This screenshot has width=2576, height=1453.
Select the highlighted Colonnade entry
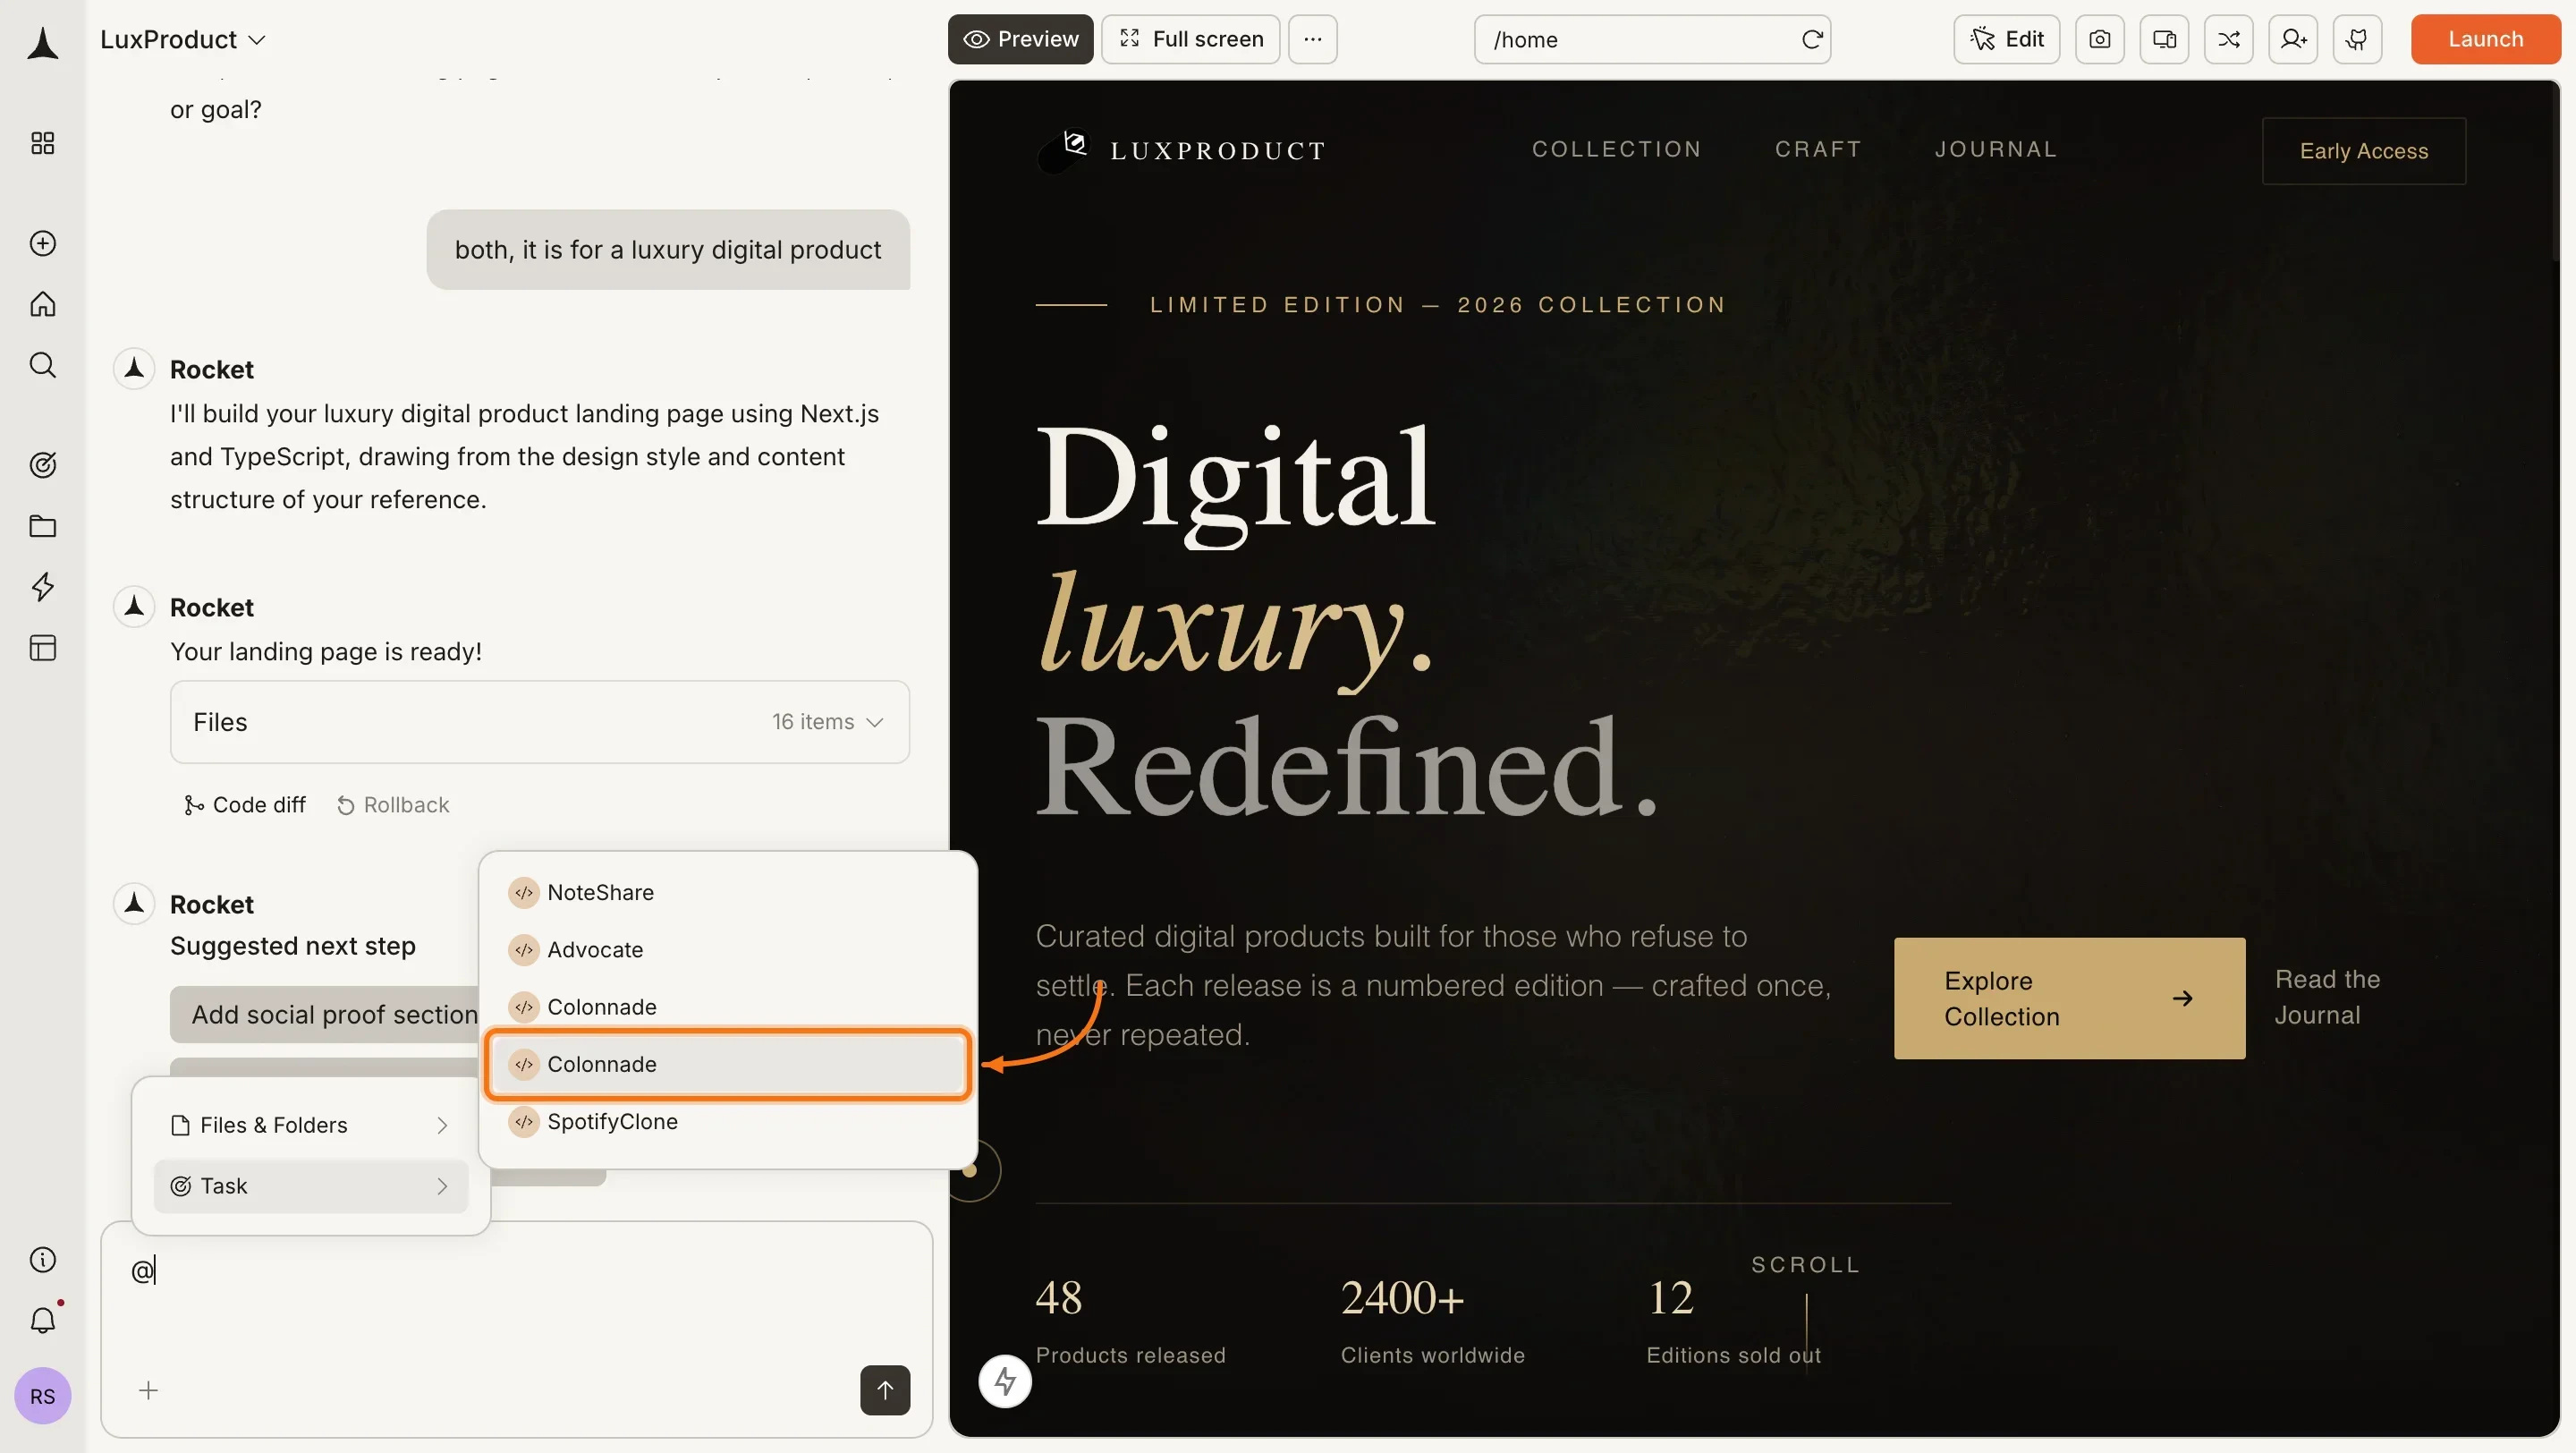click(x=727, y=1064)
